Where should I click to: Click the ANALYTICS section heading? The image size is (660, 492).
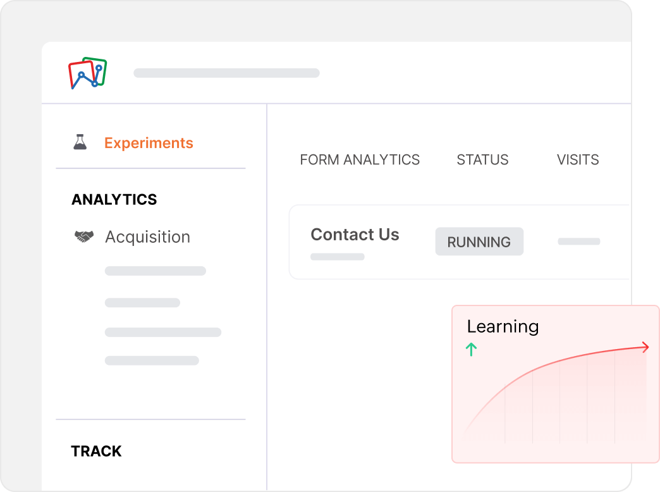[x=114, y=199]
